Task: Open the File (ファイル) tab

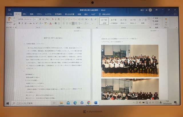Action: 9,14
